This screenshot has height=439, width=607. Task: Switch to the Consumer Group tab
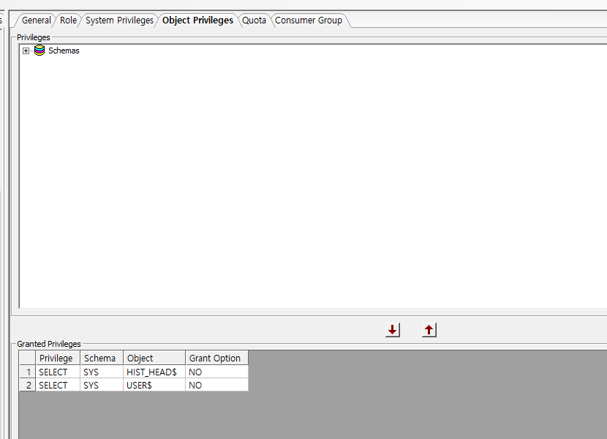click(x=308, y=20)
